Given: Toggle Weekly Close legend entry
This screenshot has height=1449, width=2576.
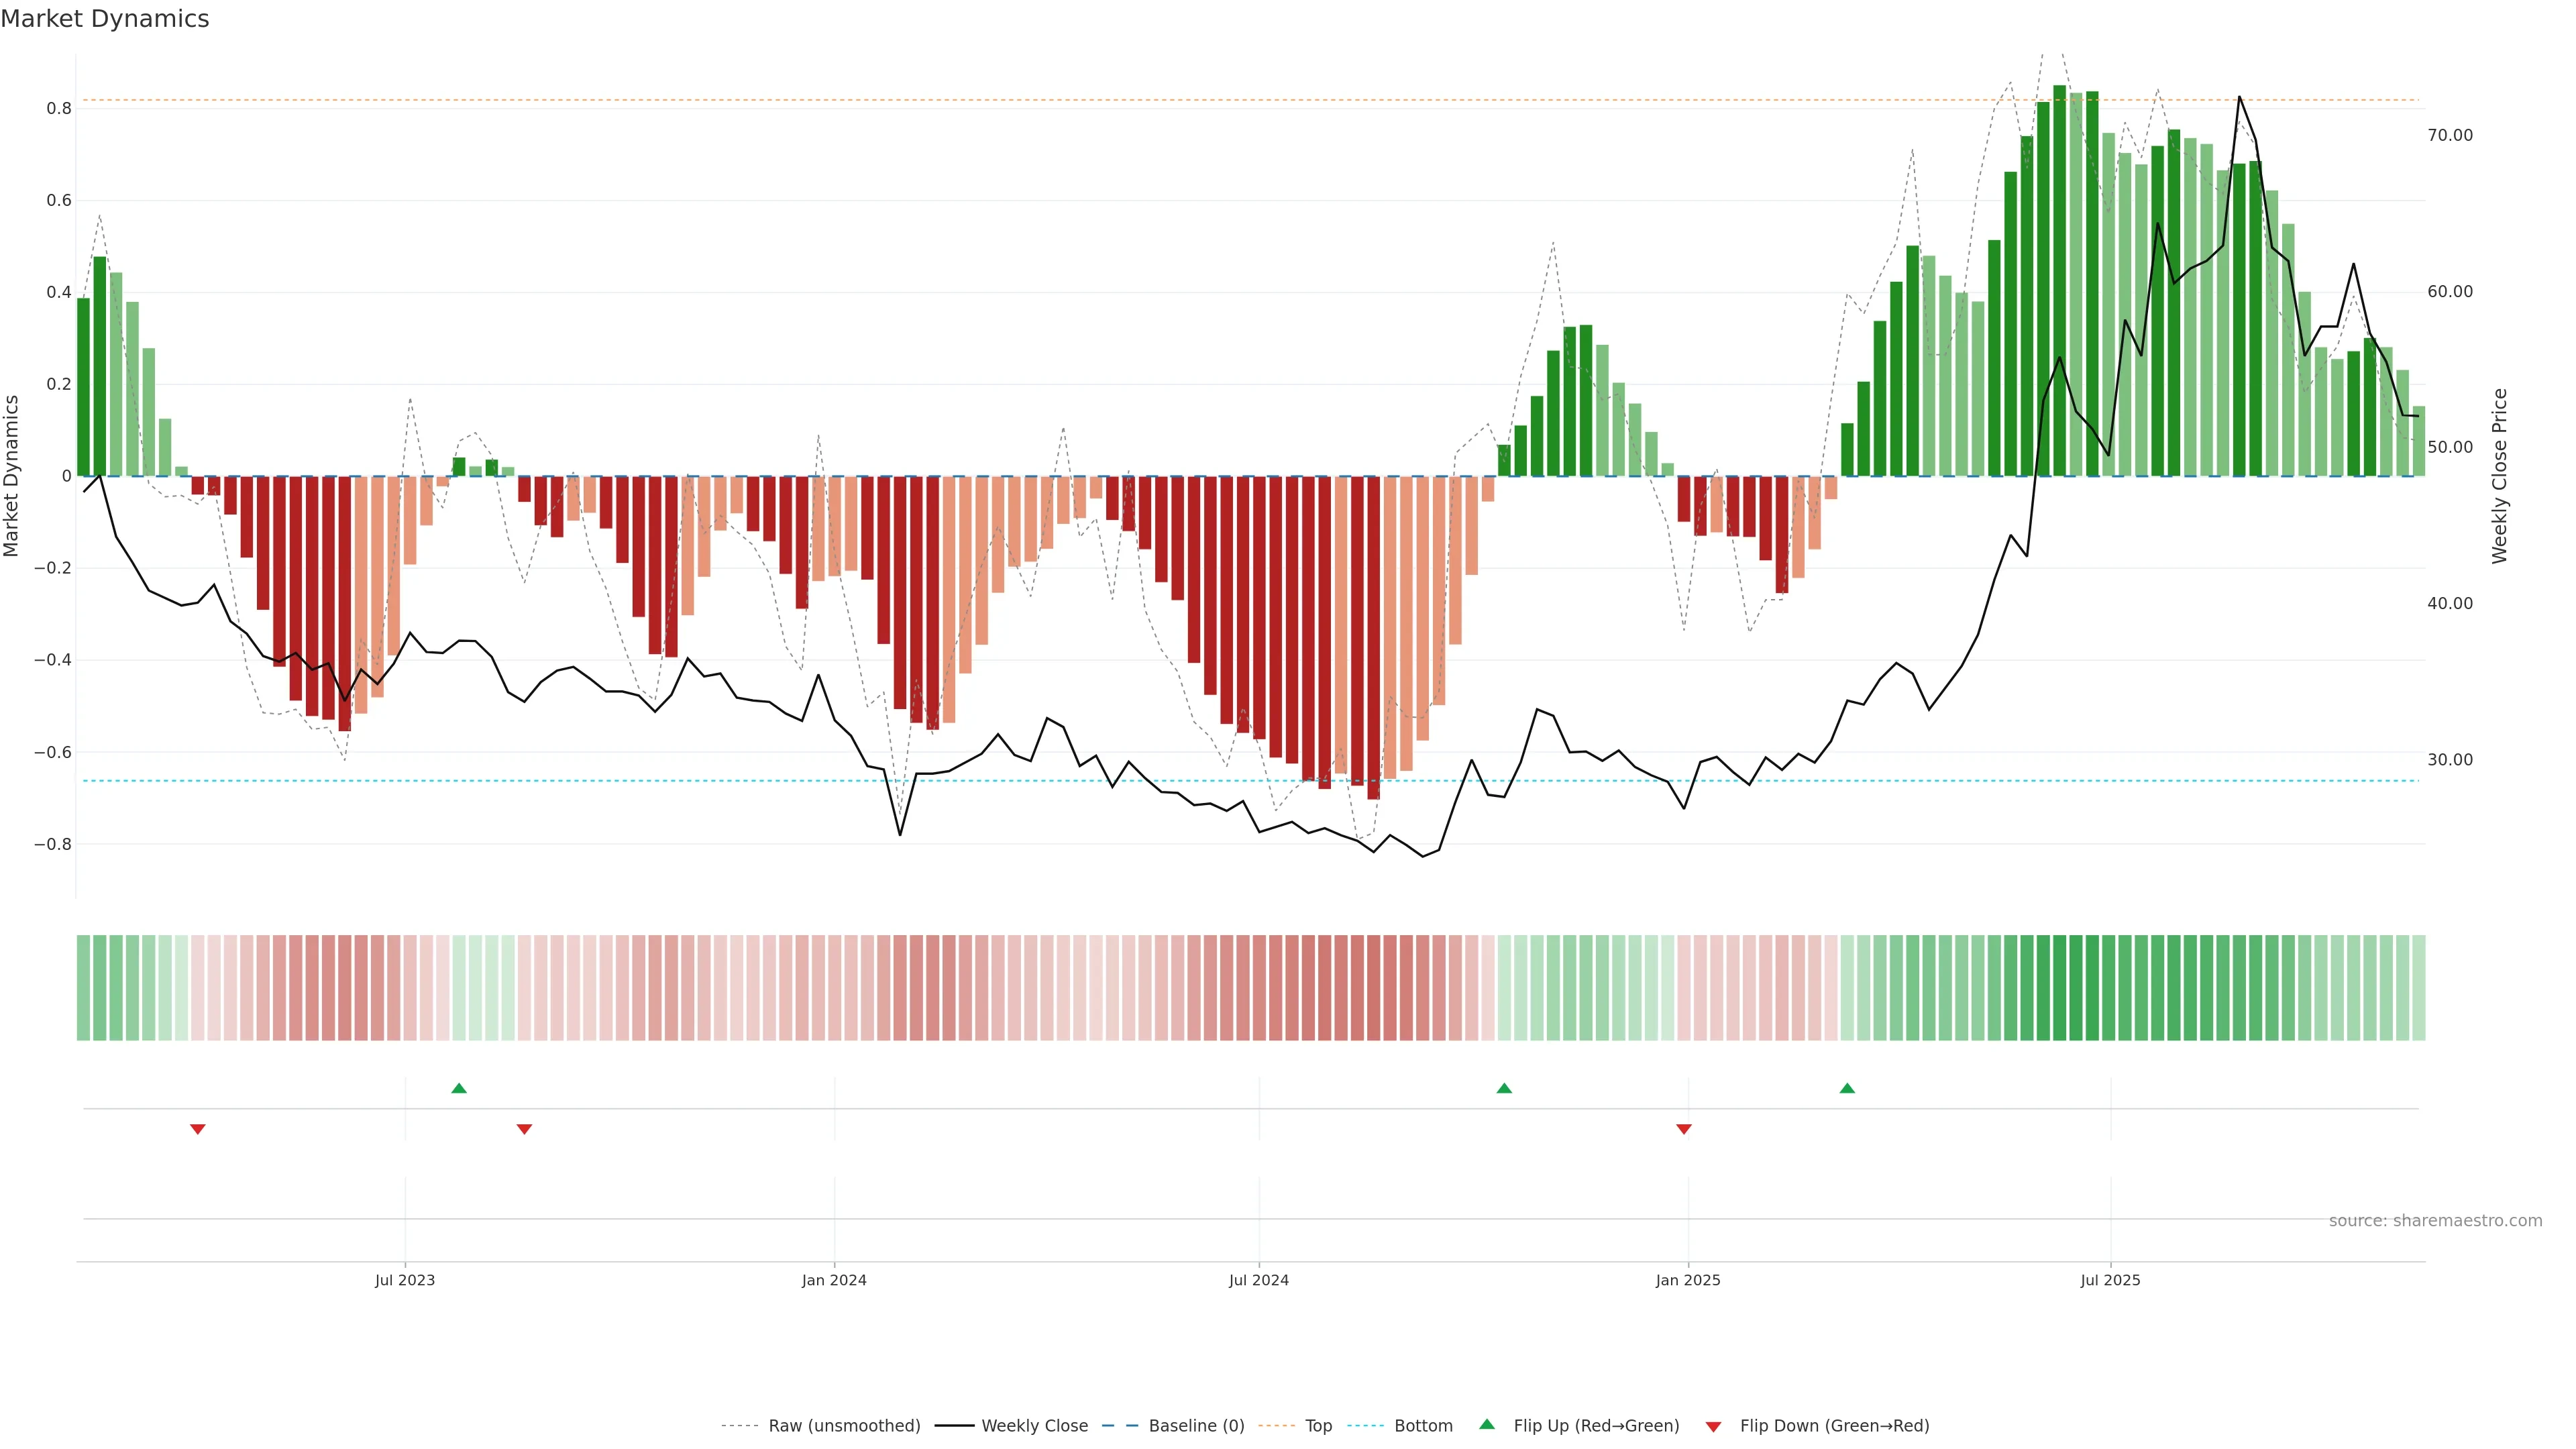Looking at the screenshot, I should 1034,1426.
